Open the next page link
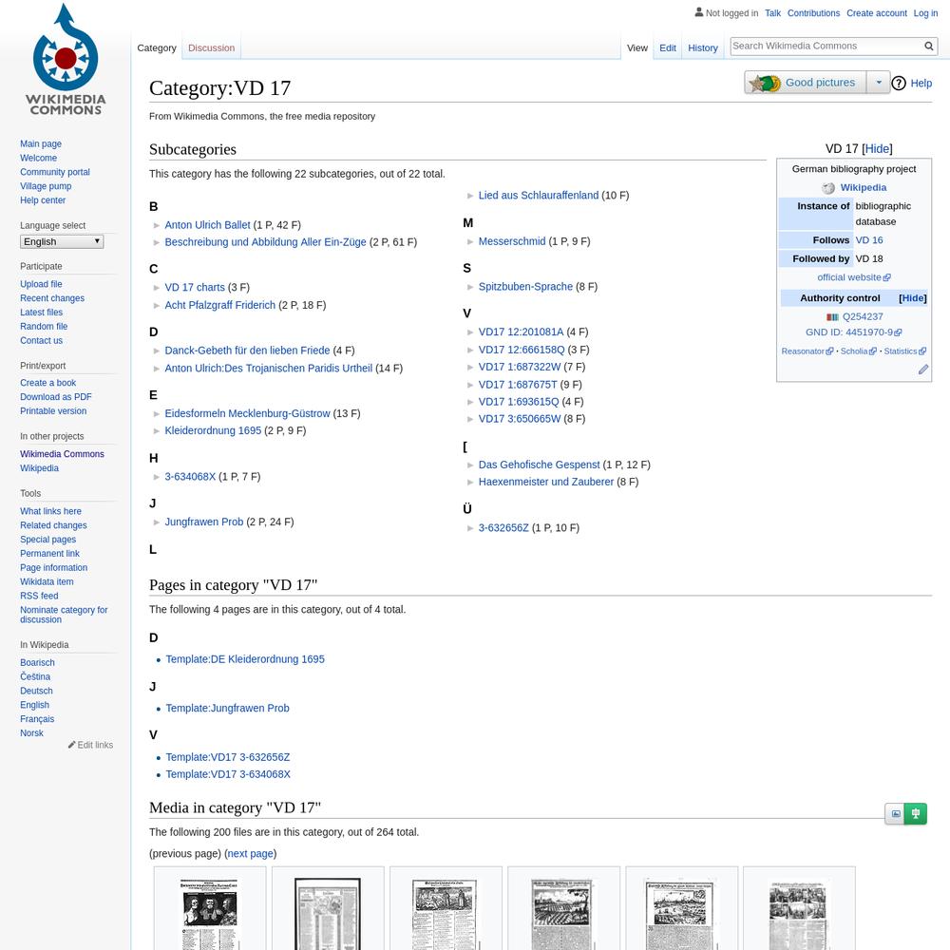This screenshot has width=950, height=950. [250, 854]
